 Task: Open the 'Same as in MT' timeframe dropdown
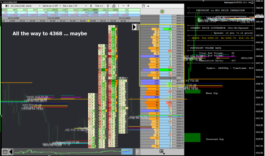coord(52,6)
